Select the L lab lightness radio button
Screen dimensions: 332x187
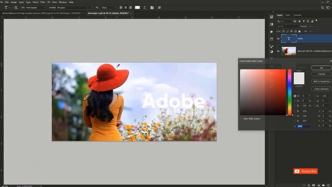[314, 96]
